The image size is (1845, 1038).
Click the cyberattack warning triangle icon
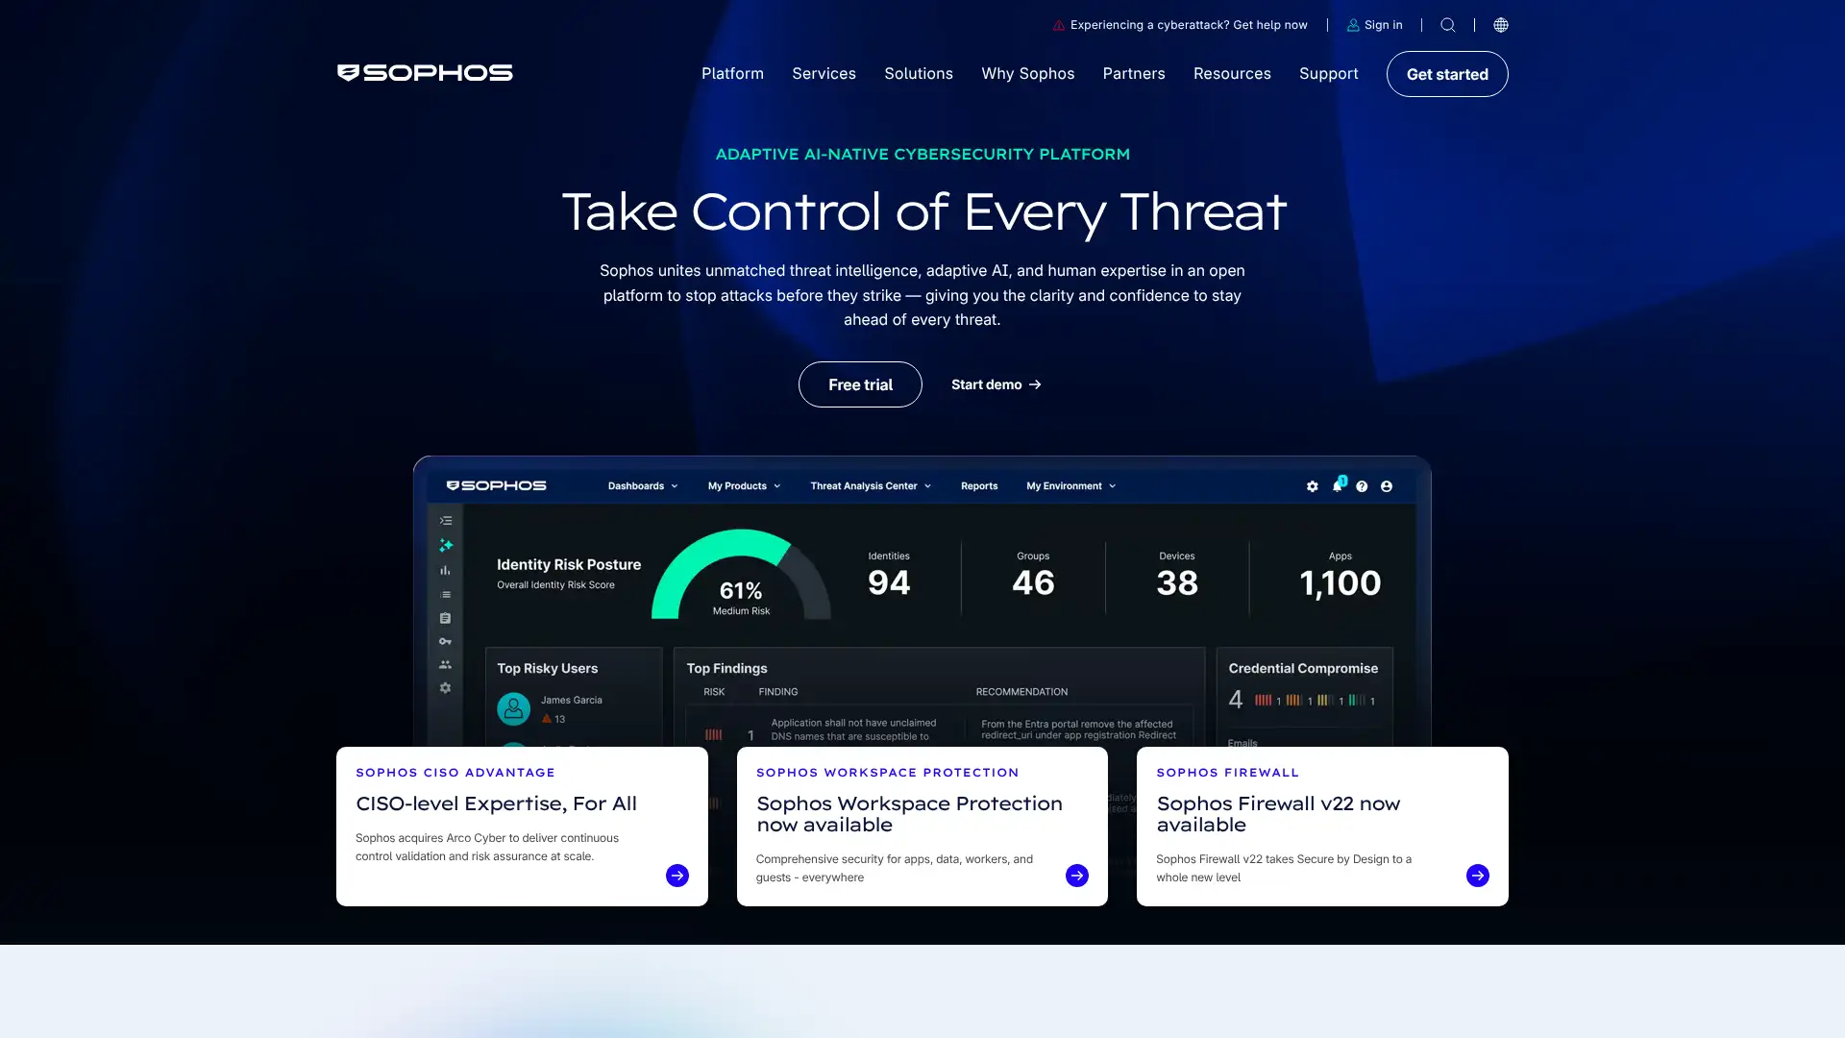1059,25
